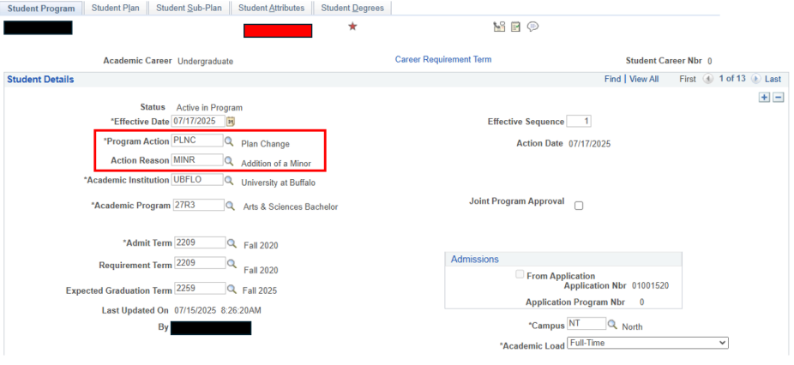The width and height of the screenshot is (794, 365).
Task: Select the '1 of 13' row counter
Action: pyautogui.click(x=733, y=79)
